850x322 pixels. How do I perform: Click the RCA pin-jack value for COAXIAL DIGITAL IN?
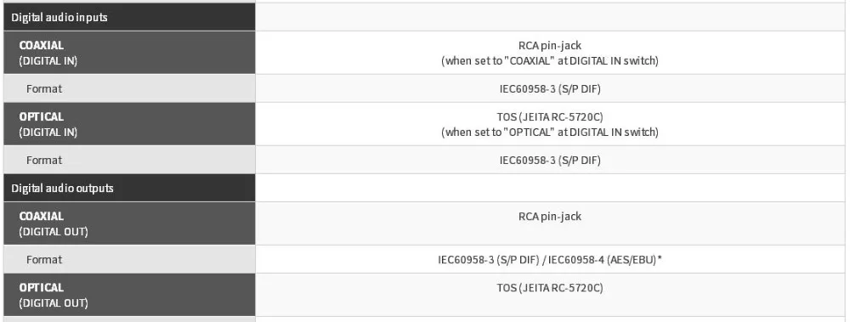click(550, 46)
